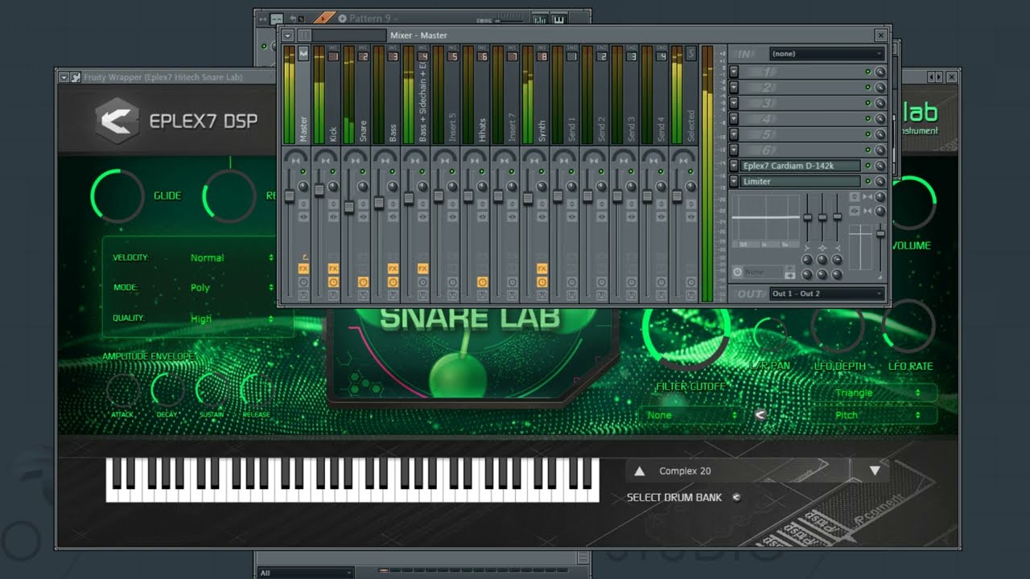Open the mixer input (none) dropdown
Screen dimensions: 1030x579
pos(827,54)
